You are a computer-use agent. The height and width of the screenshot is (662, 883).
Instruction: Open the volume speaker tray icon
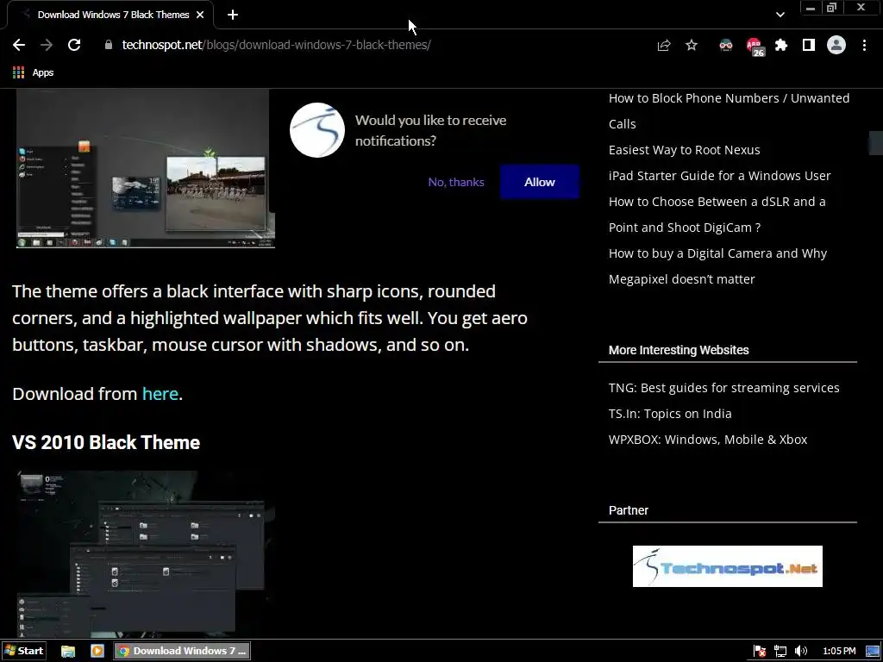click(x=801, y=652)
